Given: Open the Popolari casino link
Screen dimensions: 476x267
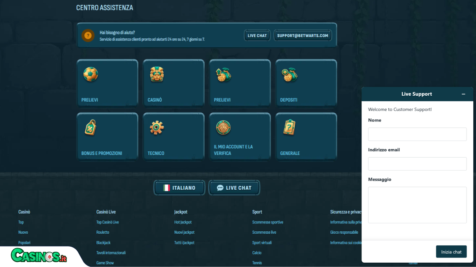Looking at the screenshot, I should (24, 243).
